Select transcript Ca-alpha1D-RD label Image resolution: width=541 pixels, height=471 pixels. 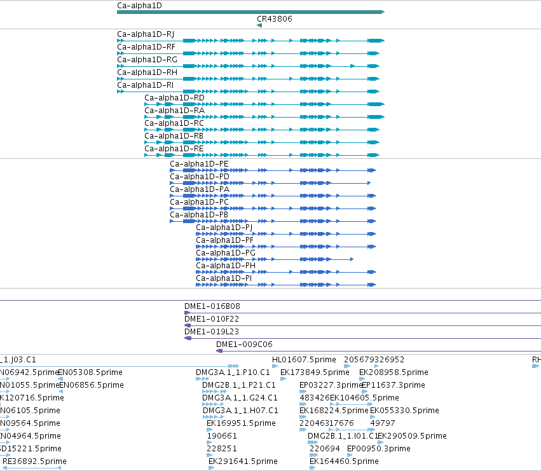[174, 98]
